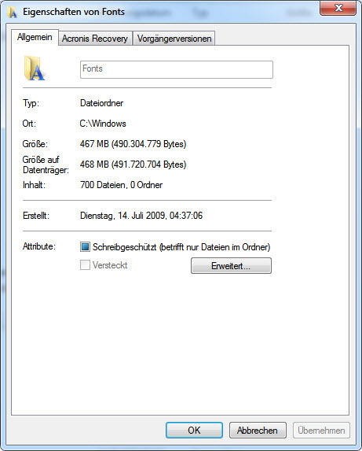
Task: Click the Abbrechen button
Action: click(258, 431)
